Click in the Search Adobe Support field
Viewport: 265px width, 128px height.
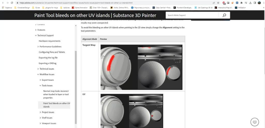tap(192, 15)
